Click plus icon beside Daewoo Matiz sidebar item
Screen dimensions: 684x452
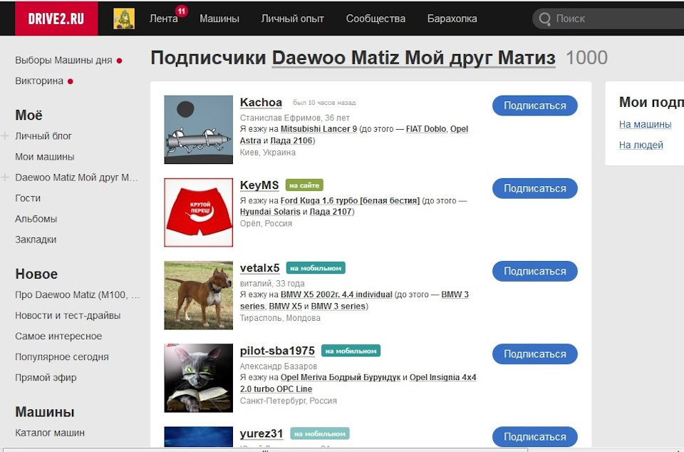5,177
